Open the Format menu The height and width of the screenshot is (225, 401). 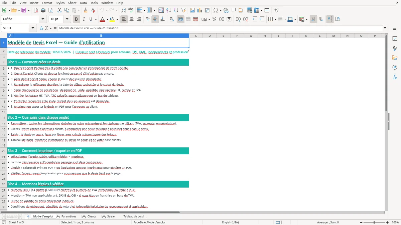[47, 3]
